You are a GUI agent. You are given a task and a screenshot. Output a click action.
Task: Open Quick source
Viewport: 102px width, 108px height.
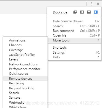pos(25,74)
